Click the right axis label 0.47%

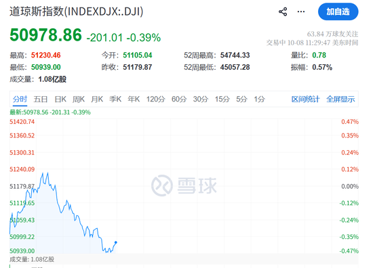[350, 122]
